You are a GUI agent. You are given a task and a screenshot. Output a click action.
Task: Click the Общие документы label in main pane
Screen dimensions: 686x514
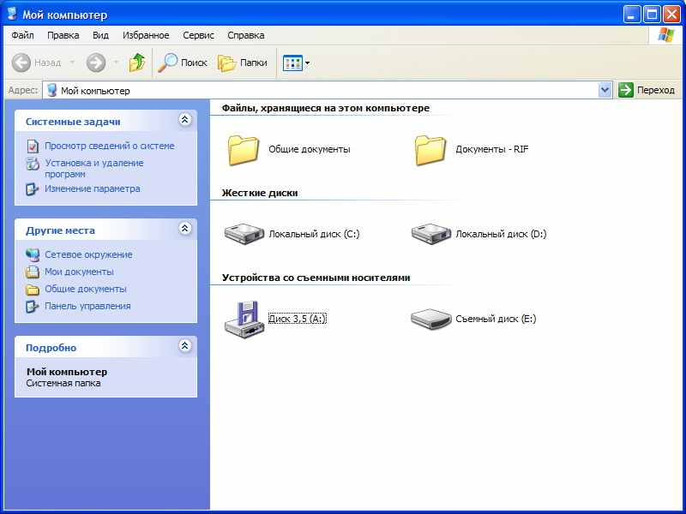[310, 149]
